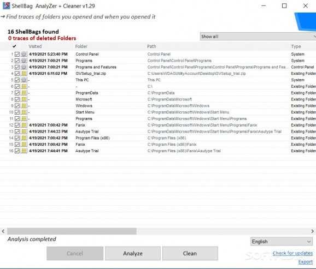Screen dimensions: 316x269
Task: Click the folder icon in row 15 Fanix
Action: tap(24, 144)
